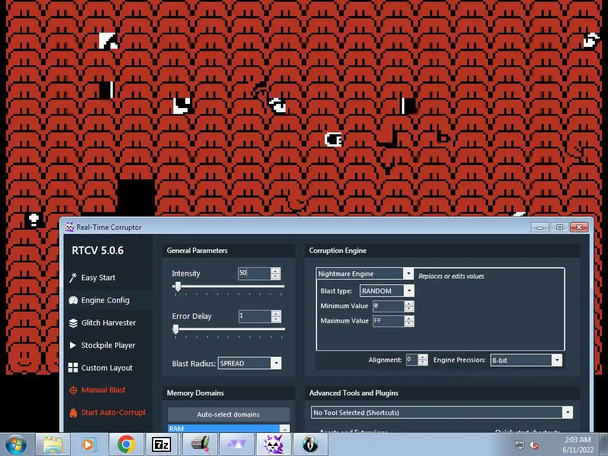Open the Custom Layout section
Viewport: 608px width, 456px height.
point(107,368)
